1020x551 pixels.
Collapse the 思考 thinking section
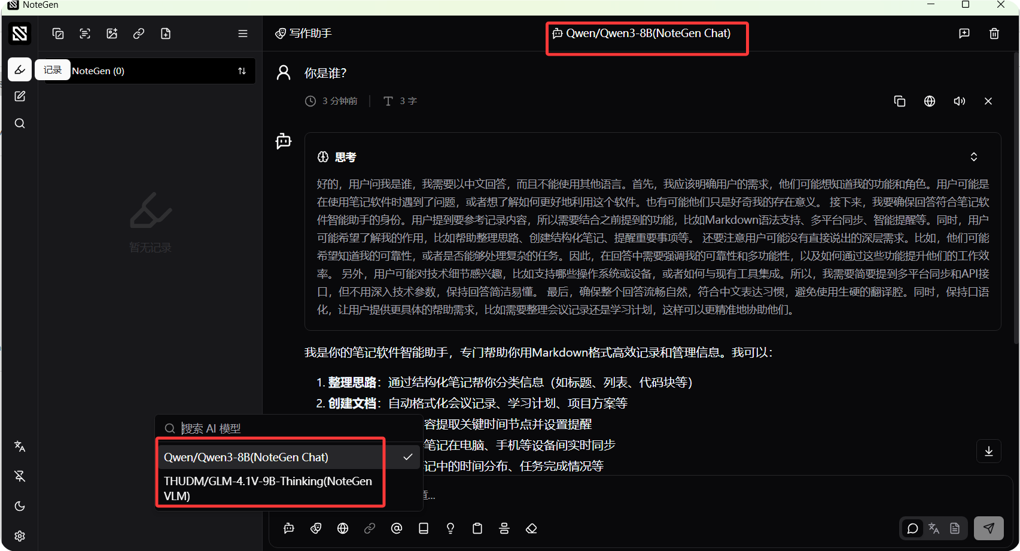(974, 157)
